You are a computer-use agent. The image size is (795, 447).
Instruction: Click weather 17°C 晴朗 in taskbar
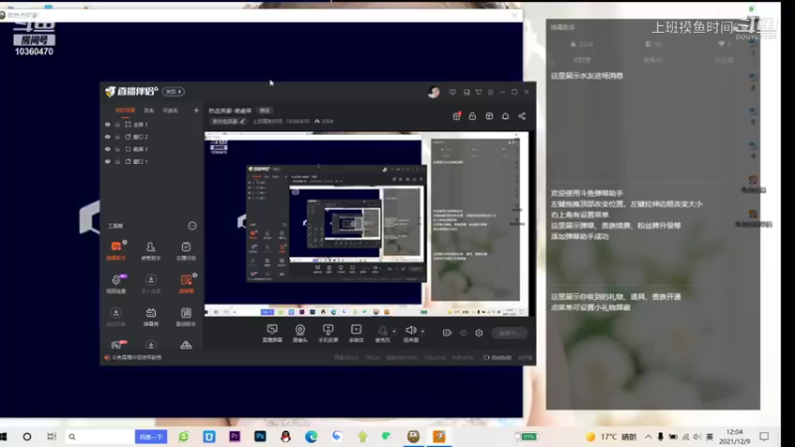(611, 436)
